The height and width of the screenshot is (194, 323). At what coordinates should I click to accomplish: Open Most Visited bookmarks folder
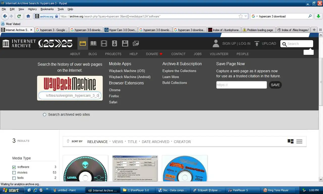[x=11, y=24]
